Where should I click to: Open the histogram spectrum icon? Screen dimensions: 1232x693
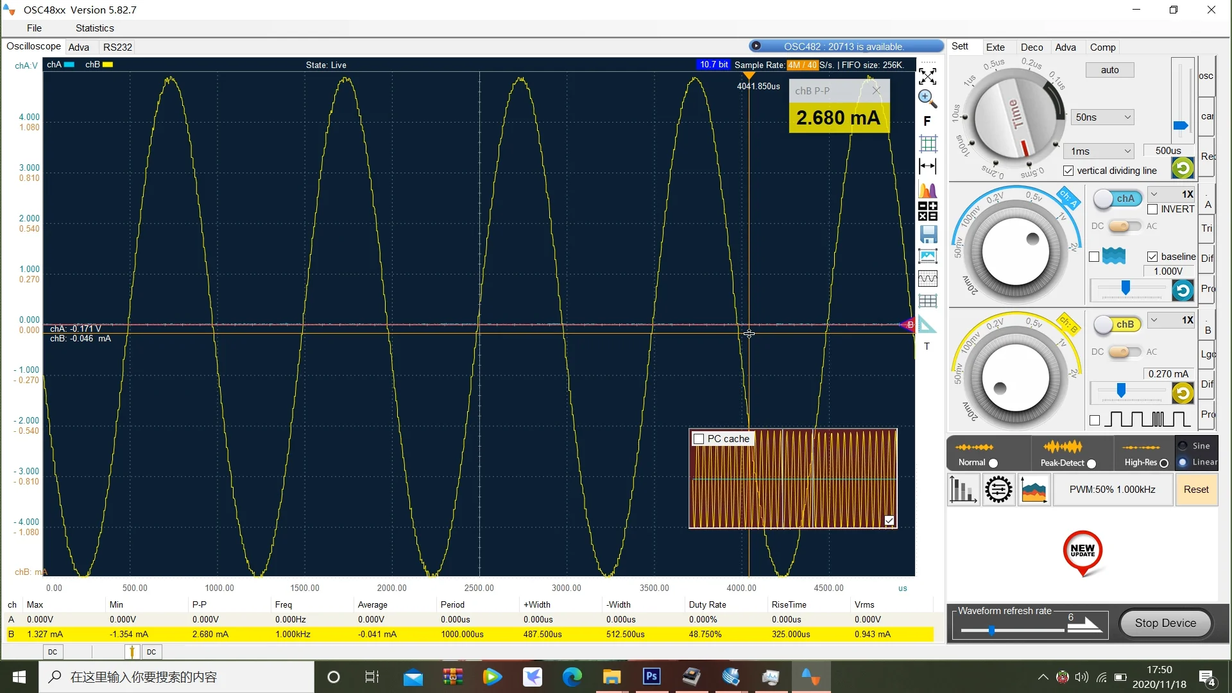pyautogui.click(x=927, y=190)
